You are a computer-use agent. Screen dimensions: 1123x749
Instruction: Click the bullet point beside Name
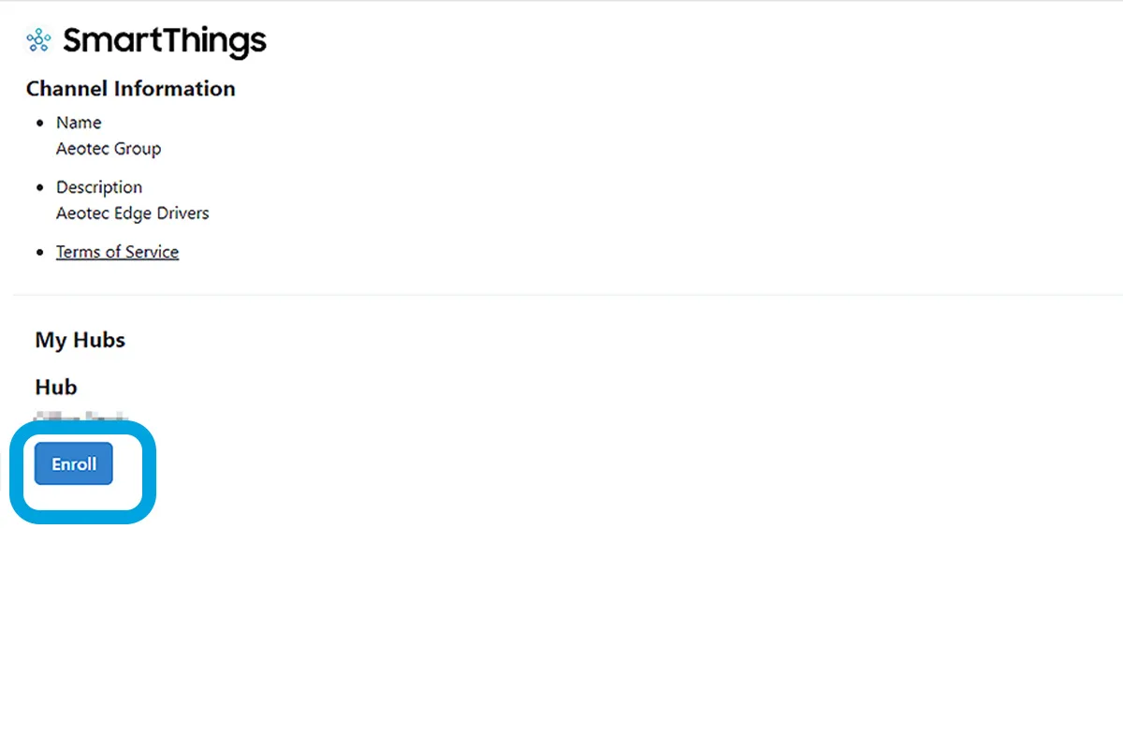point(39,124)
